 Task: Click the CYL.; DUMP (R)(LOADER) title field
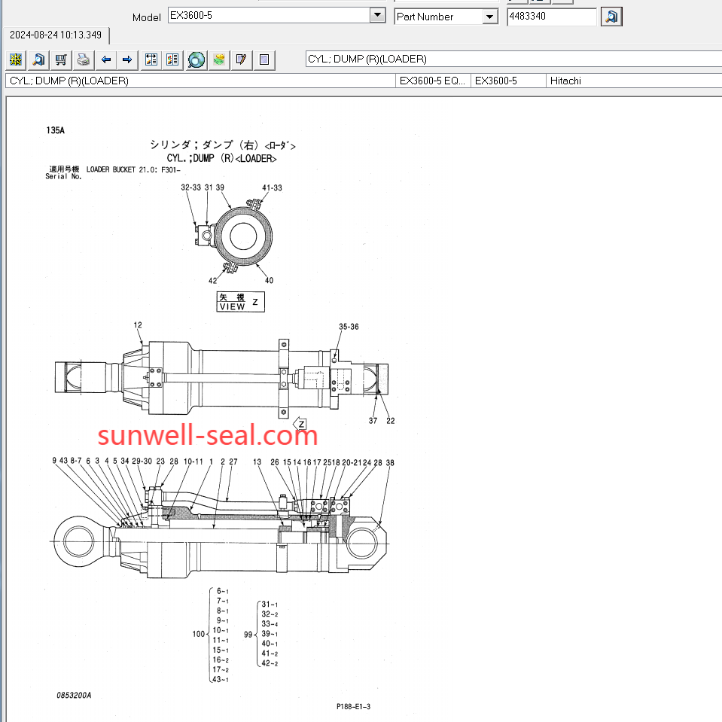tap(512, 59)
